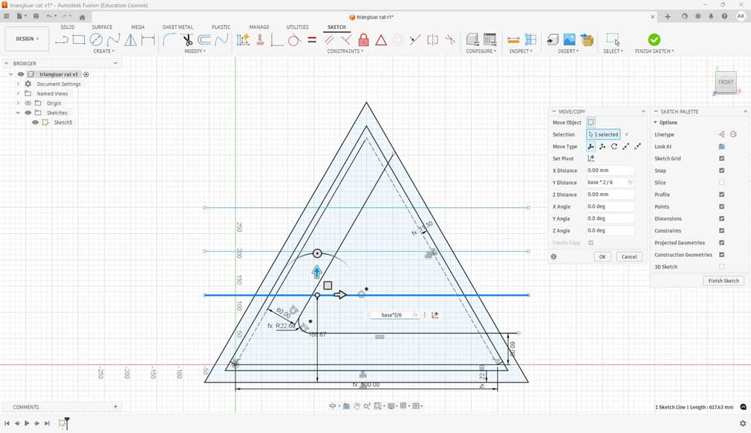This screenshot has height=433, width=751.
Task: Select the Fillet tool in Modify
Action: (169, 40)
